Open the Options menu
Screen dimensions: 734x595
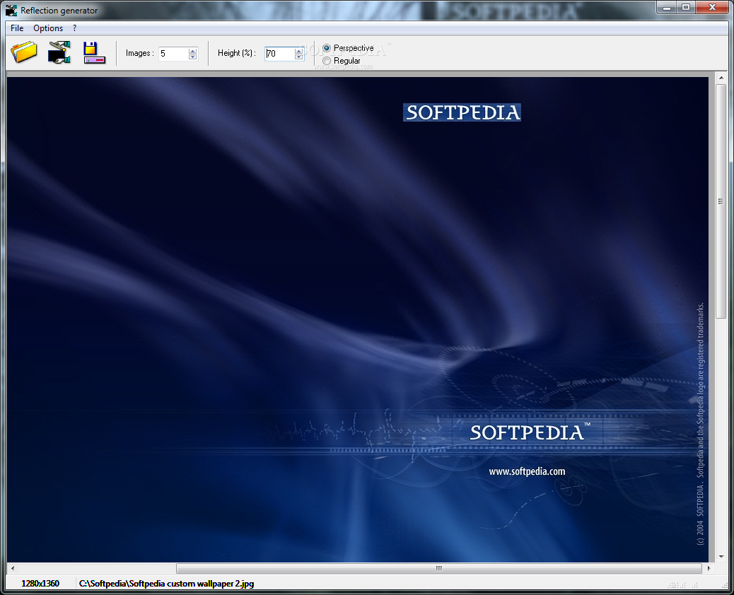pos(48,28)
